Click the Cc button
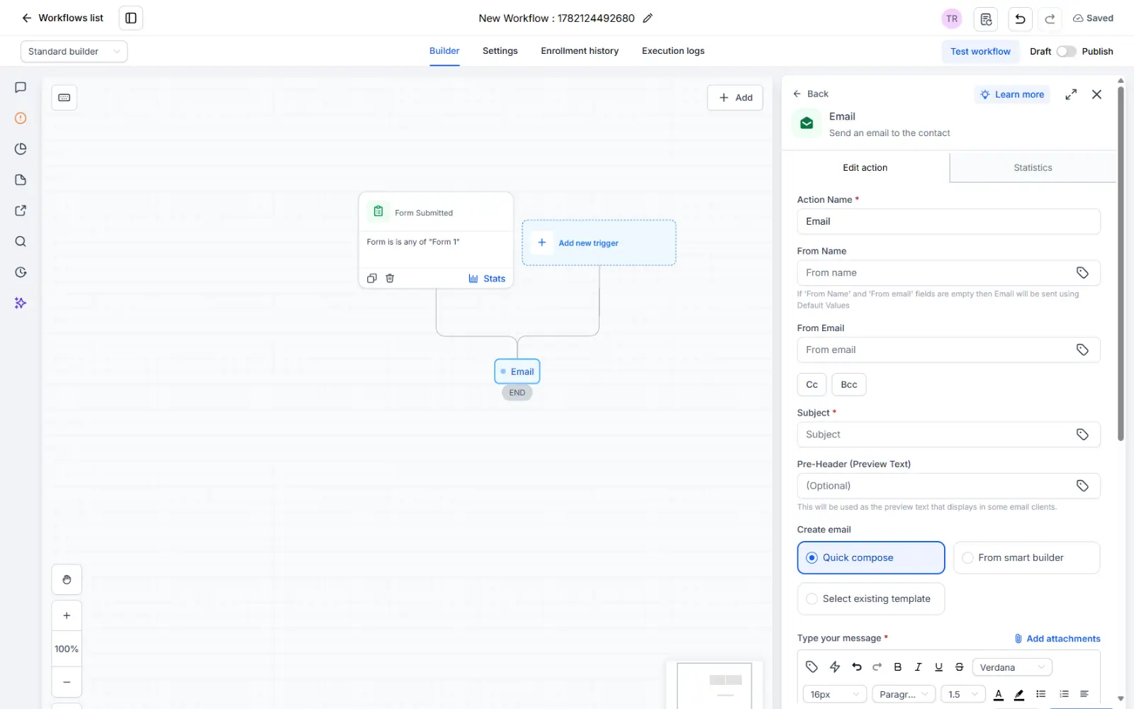1134x709 pixels. (x=812, y=384)
